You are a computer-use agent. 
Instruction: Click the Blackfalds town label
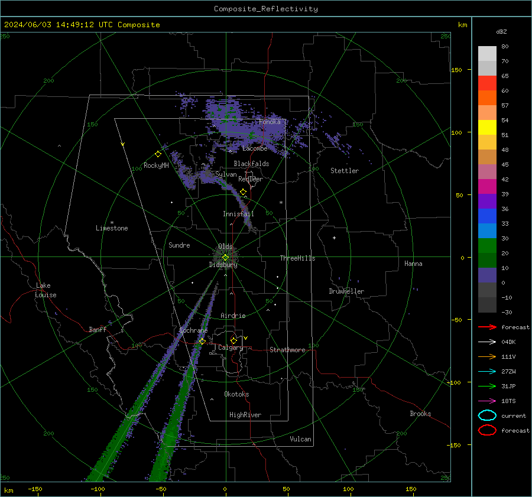(x=251, y=164)
